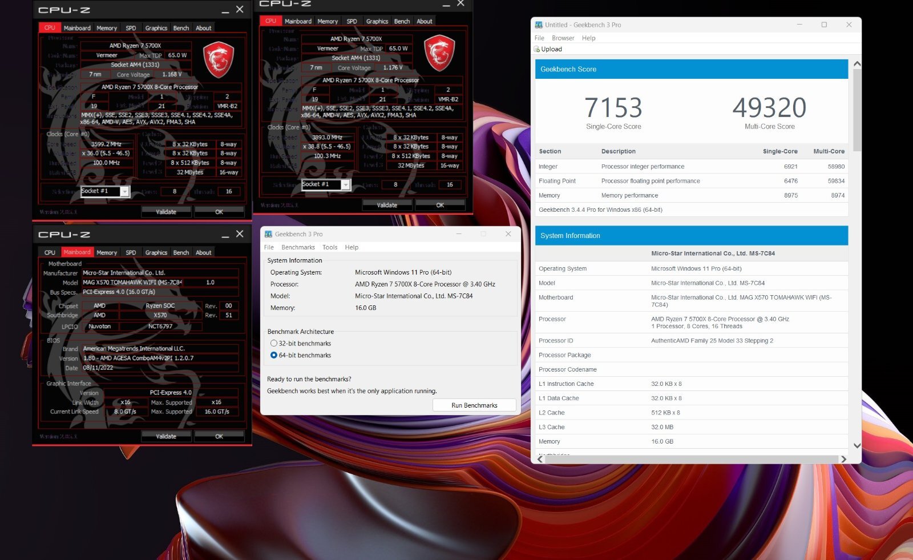Screen dimensions: 913x560
Task: Click Processor ID row in System Information
Action: coord(692,341)
